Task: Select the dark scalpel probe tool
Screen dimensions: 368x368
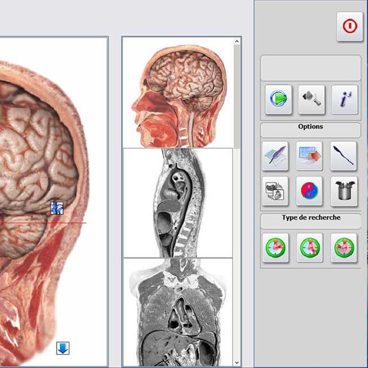Action: (x=344, y=156)
